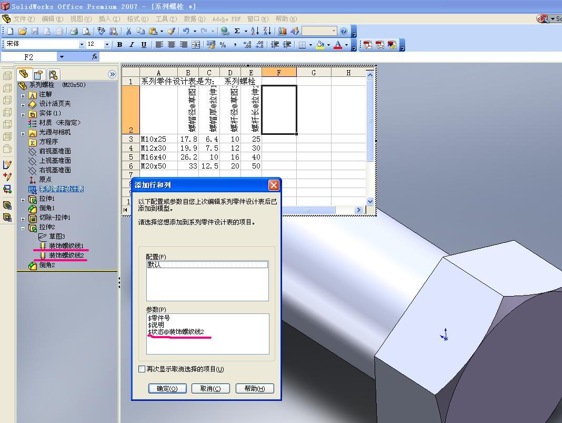Toggle Align Left button
Screen dimensions: 562x423
coord(159,45)
